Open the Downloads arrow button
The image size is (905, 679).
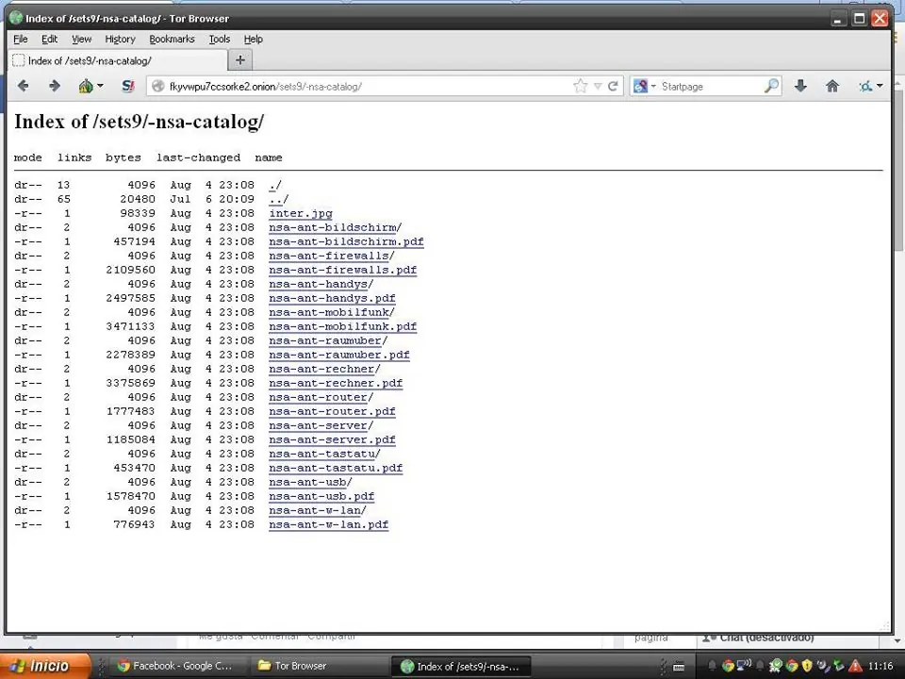[x=800, y=86]
